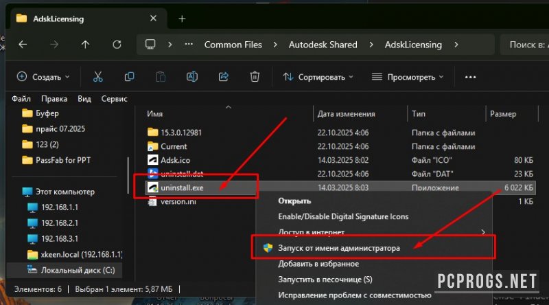Click the navigation pane scrollbar
This screenshot has width=549, height=305.
[x=128, y=175]
